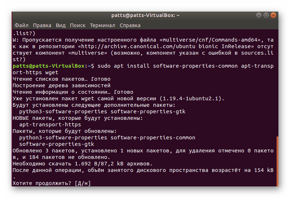Open the Поиск menu

click(78, 25)
